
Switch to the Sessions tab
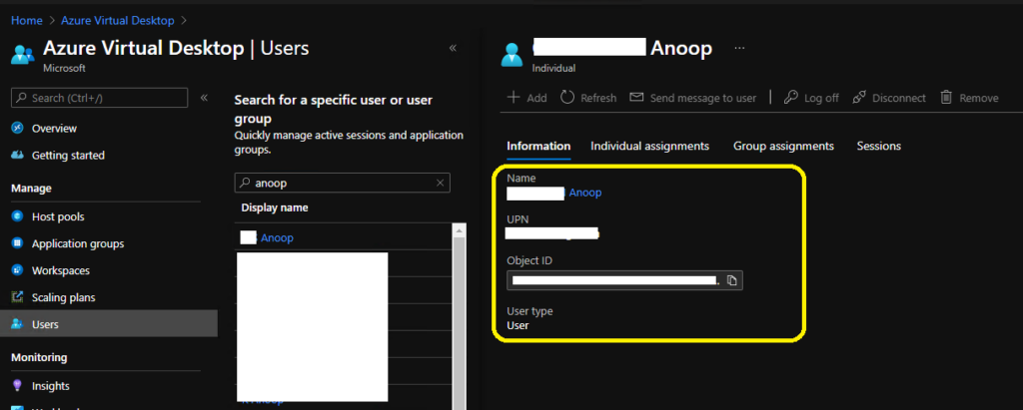(x=879, y=146)
